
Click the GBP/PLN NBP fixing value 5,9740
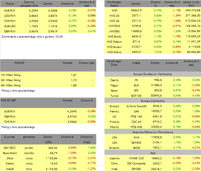click(x=72, y=116)
